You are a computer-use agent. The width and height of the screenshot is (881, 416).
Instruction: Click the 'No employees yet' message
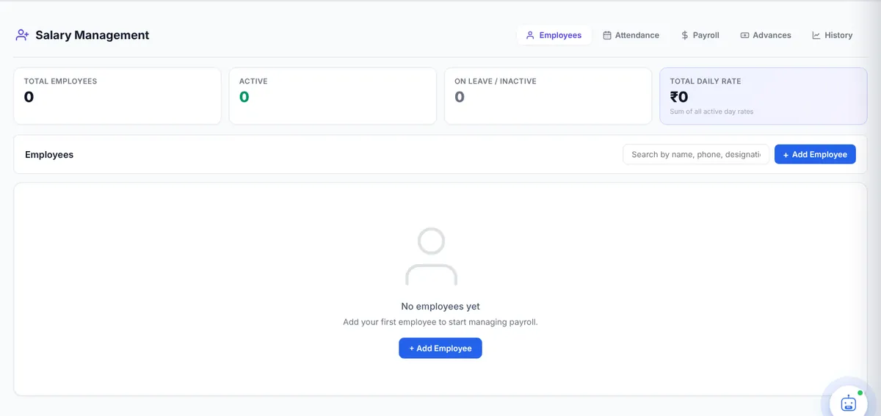pyautogui.click(x=440, y=306)
